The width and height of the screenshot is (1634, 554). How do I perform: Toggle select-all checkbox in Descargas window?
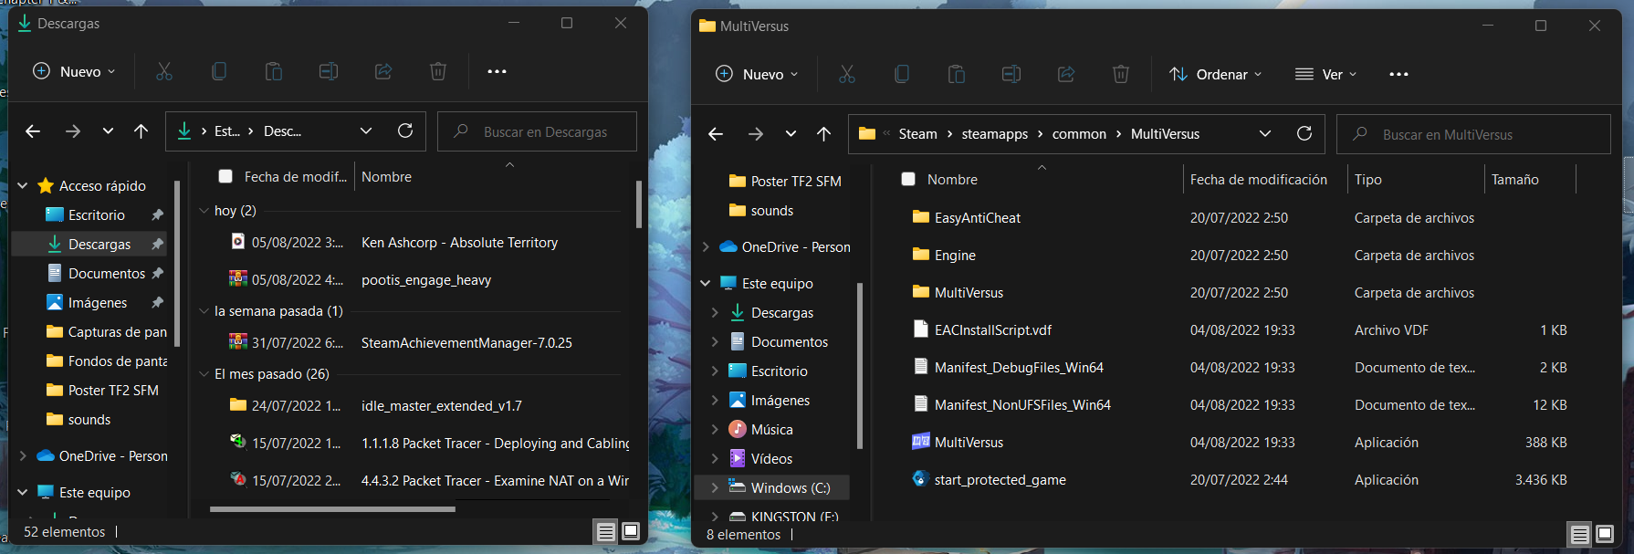225,177
